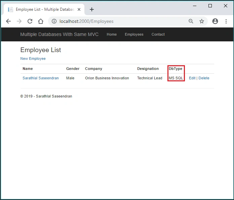Open the Multiple Databases With Same MVC brand link
234x200 pixels.
(60, 34)
